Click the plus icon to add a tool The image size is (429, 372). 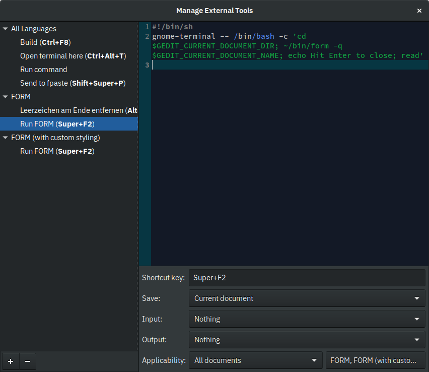click(x=11, y=361)
